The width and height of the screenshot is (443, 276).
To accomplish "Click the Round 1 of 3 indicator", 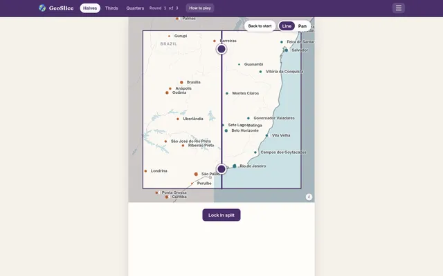I will (164, 8).
